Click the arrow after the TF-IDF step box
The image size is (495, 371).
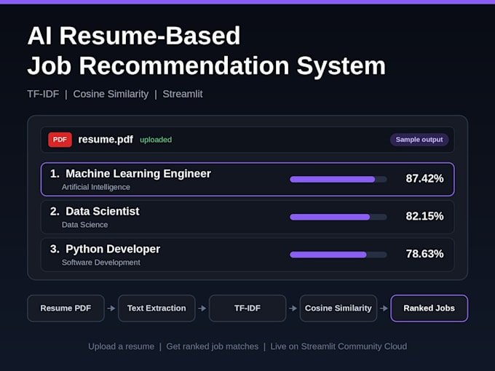click(293, 308)
